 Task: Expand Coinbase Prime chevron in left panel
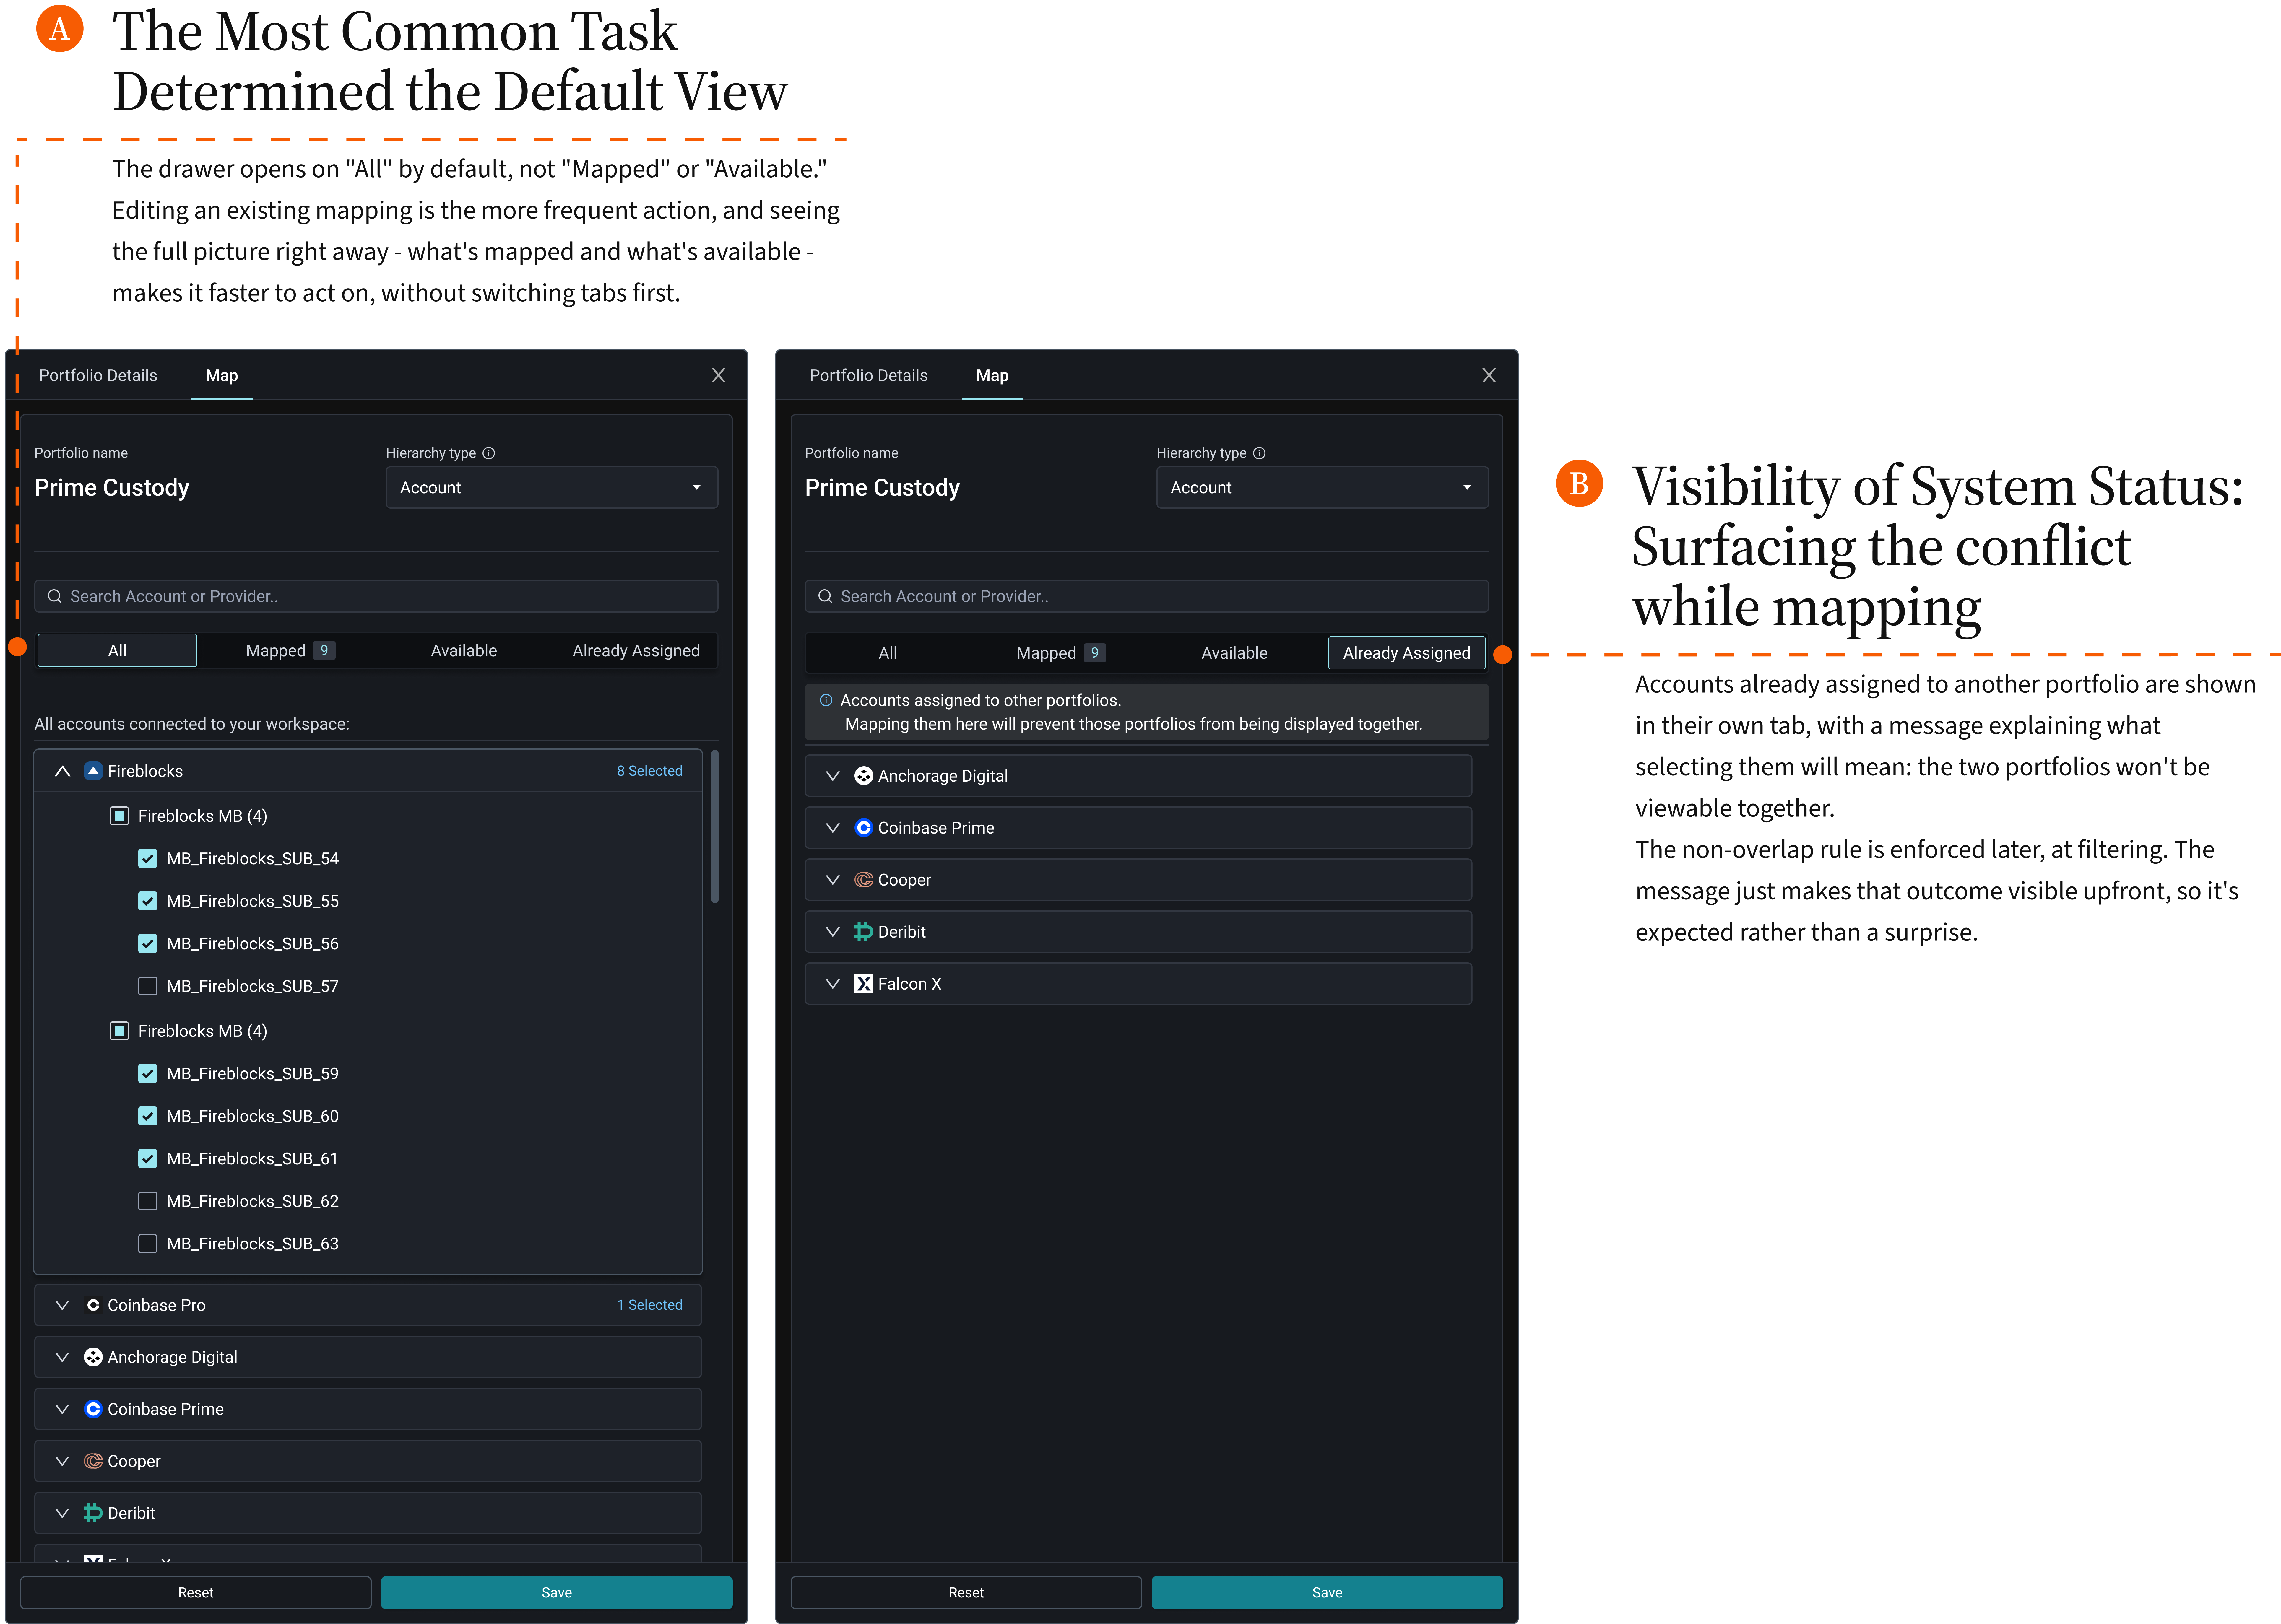click(x=62, y=1409)
